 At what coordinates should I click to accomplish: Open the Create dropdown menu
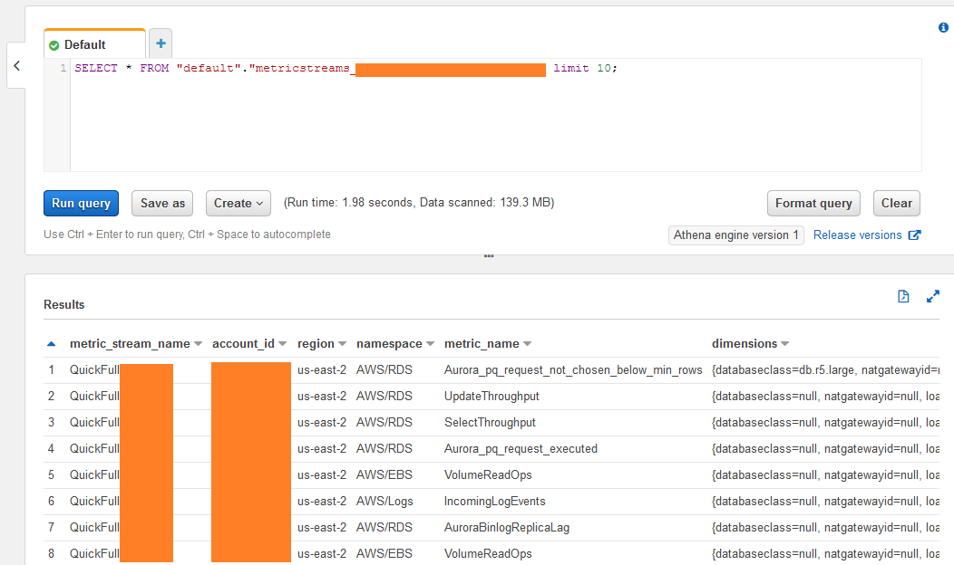[238, 203]
